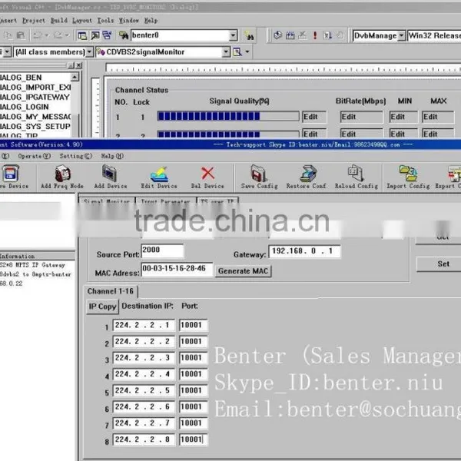Click the Import Config folder icon

(408, 174)
